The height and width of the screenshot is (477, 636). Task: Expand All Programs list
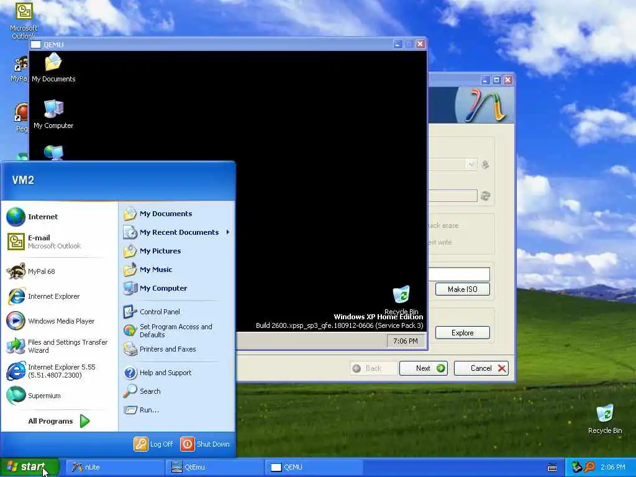tap(59, 421)
